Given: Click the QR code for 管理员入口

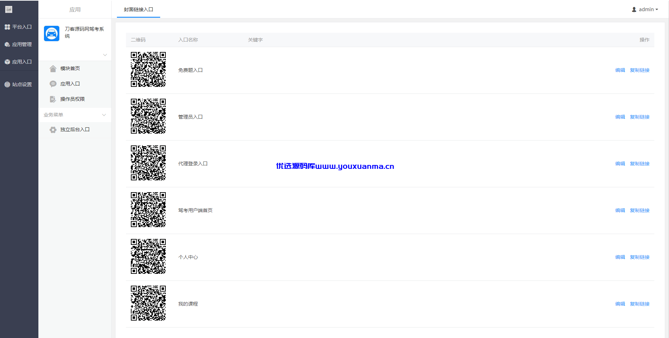Looking at the screenshot, I should (x=148, y=116).
